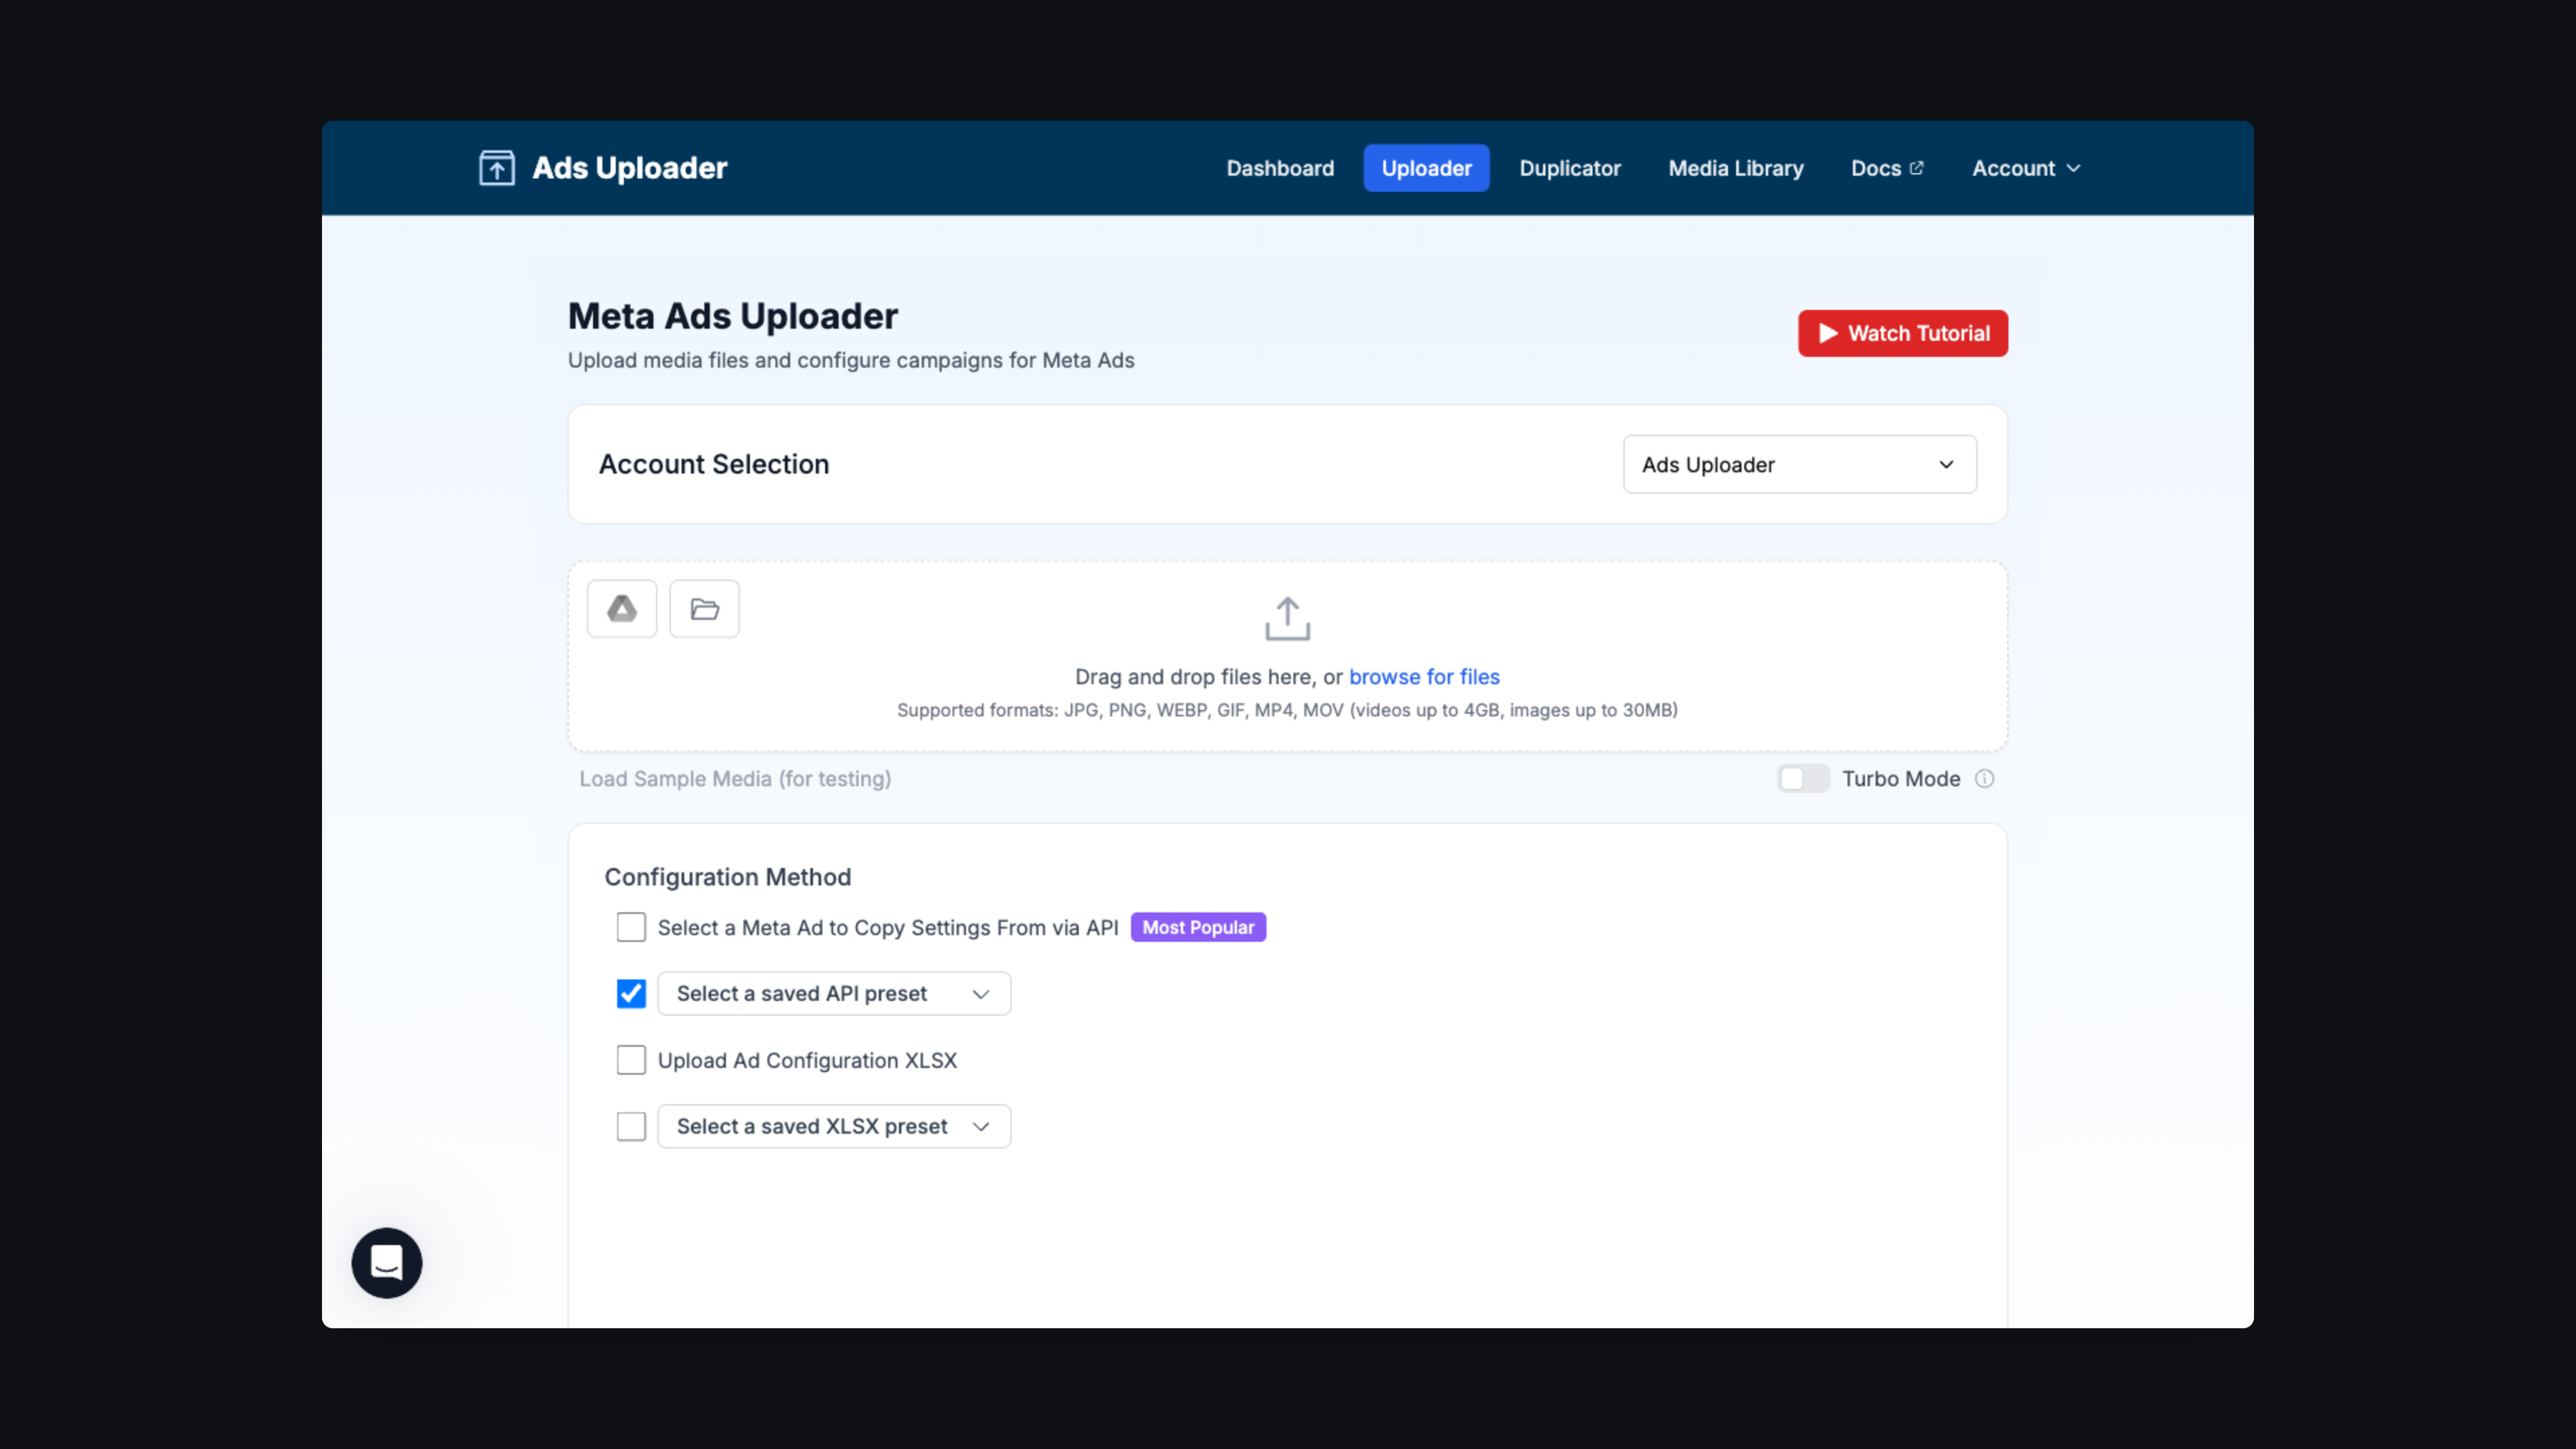The width and height of the screenshot is (2576, 1449).
Task: Click the Supported formats text line
Action: (x=1287, y=710)
